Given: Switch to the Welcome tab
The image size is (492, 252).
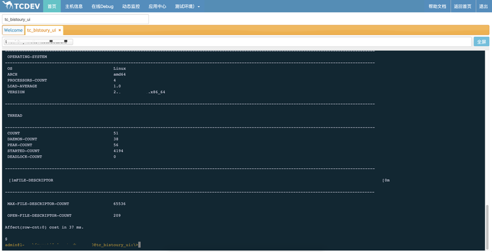Looking at the screenshot, I should (13, 30).
